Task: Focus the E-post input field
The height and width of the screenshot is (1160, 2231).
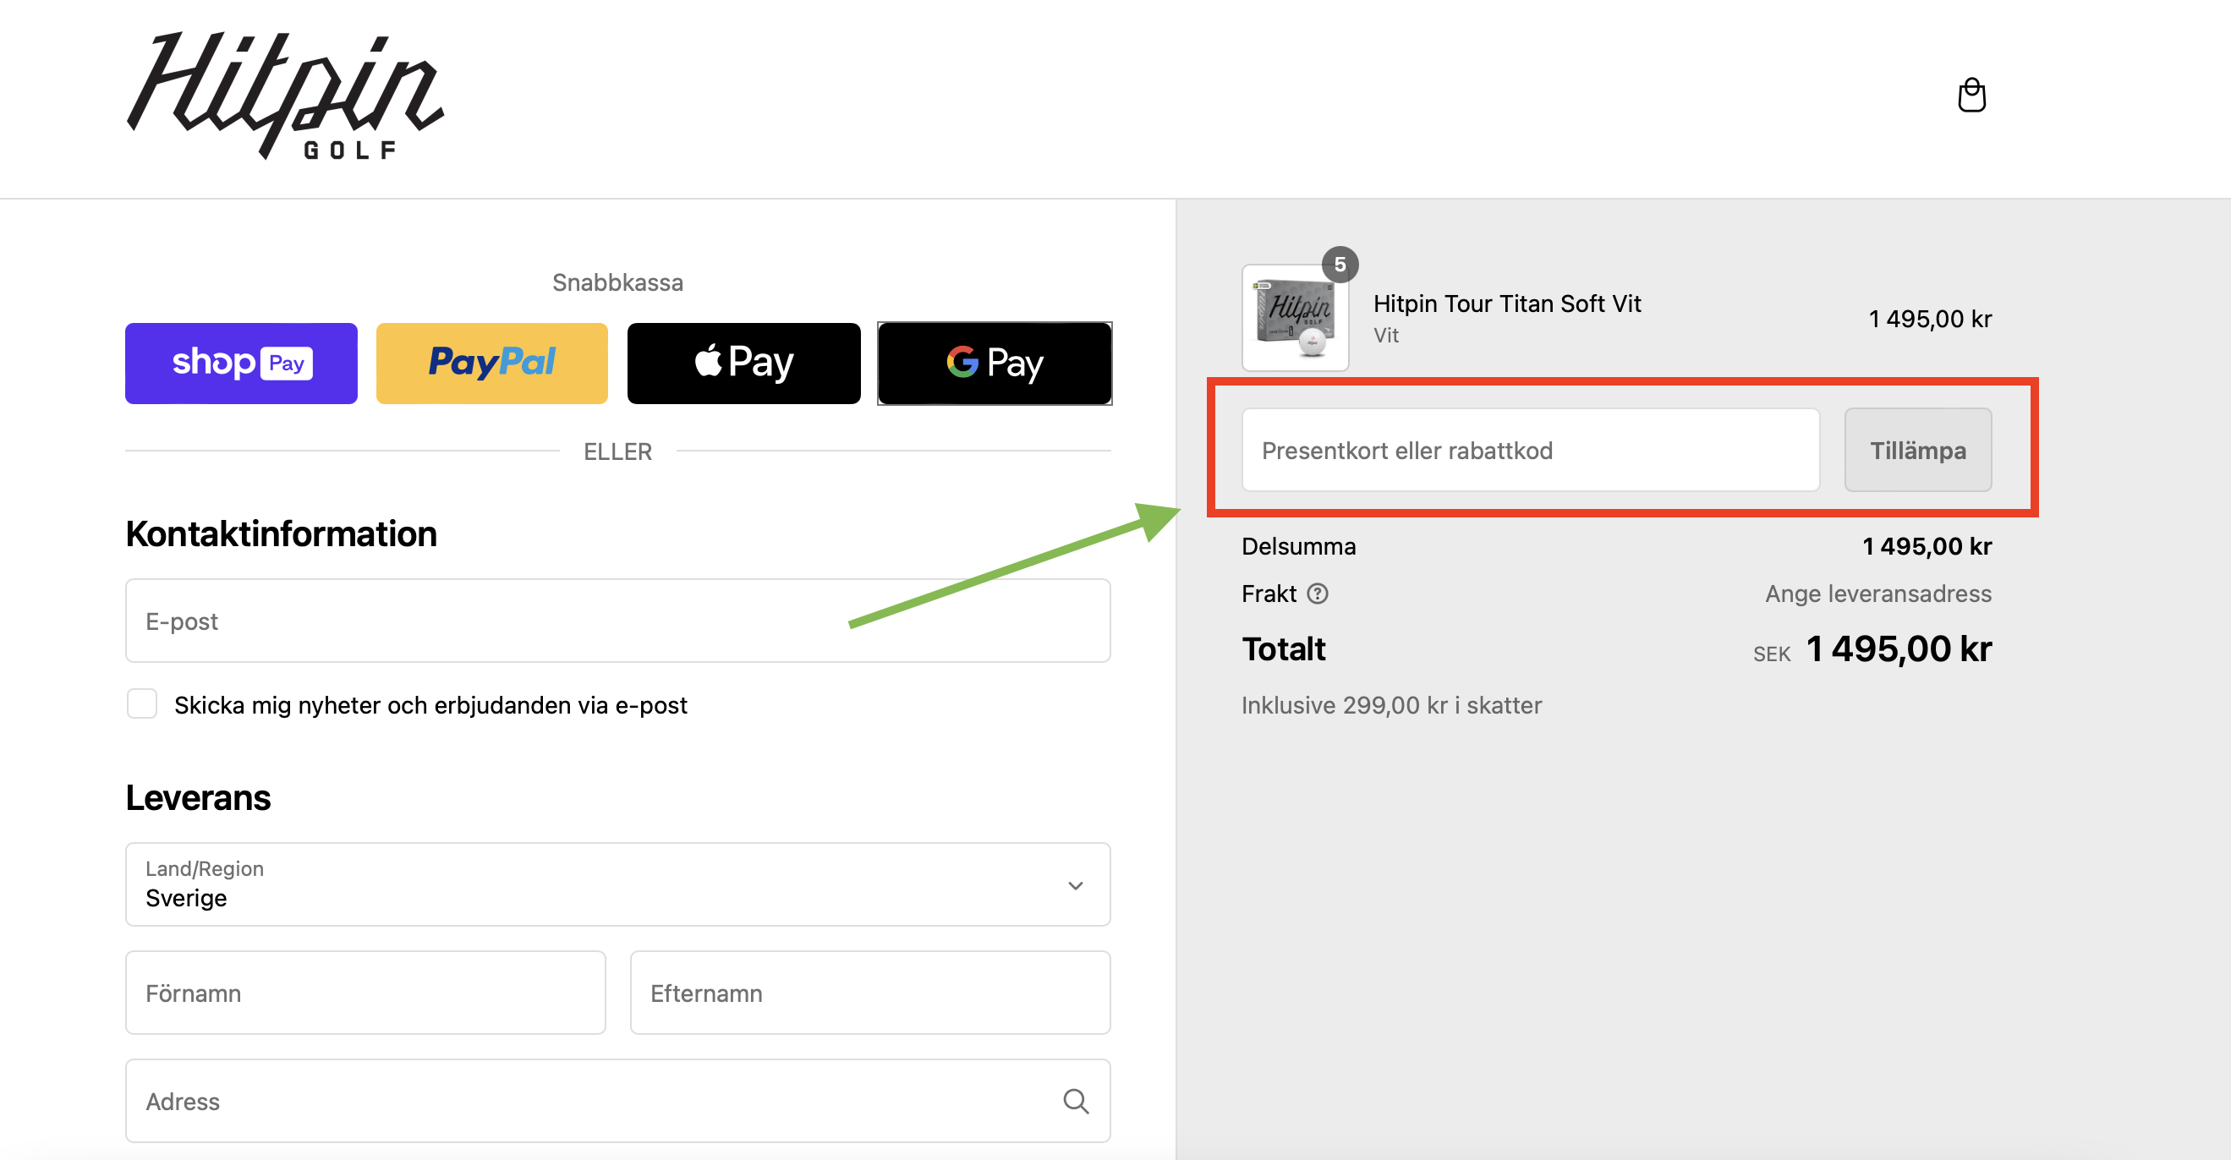Action: tap(617, 621)
